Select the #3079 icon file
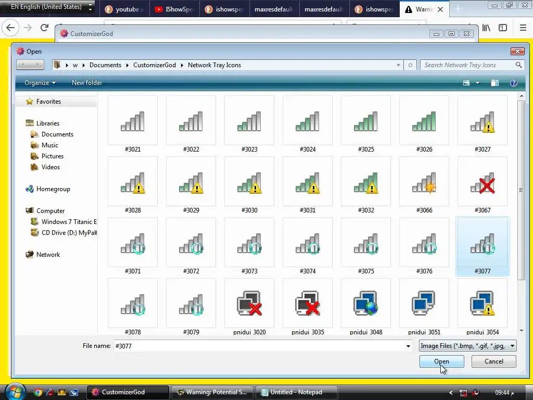 [191, 307]
